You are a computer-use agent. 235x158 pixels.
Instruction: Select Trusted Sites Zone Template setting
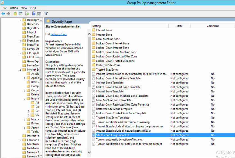(x=112, y=118)
